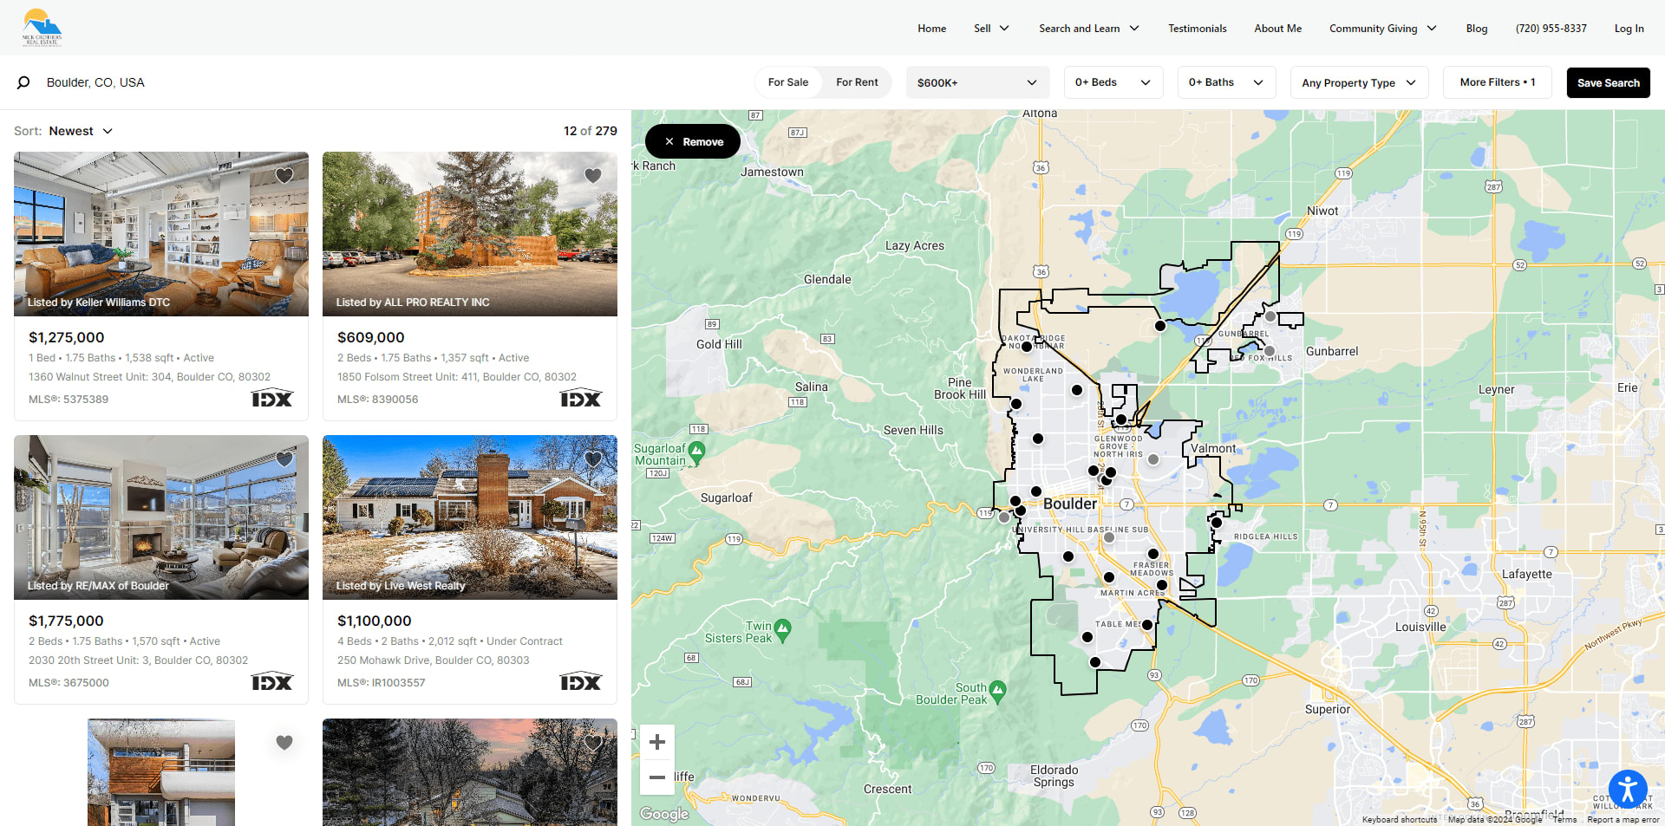The image size is (1665, 826).
Task: Click the Sugarloaf Mountain park marker
Action: click(x=696, y=452)
